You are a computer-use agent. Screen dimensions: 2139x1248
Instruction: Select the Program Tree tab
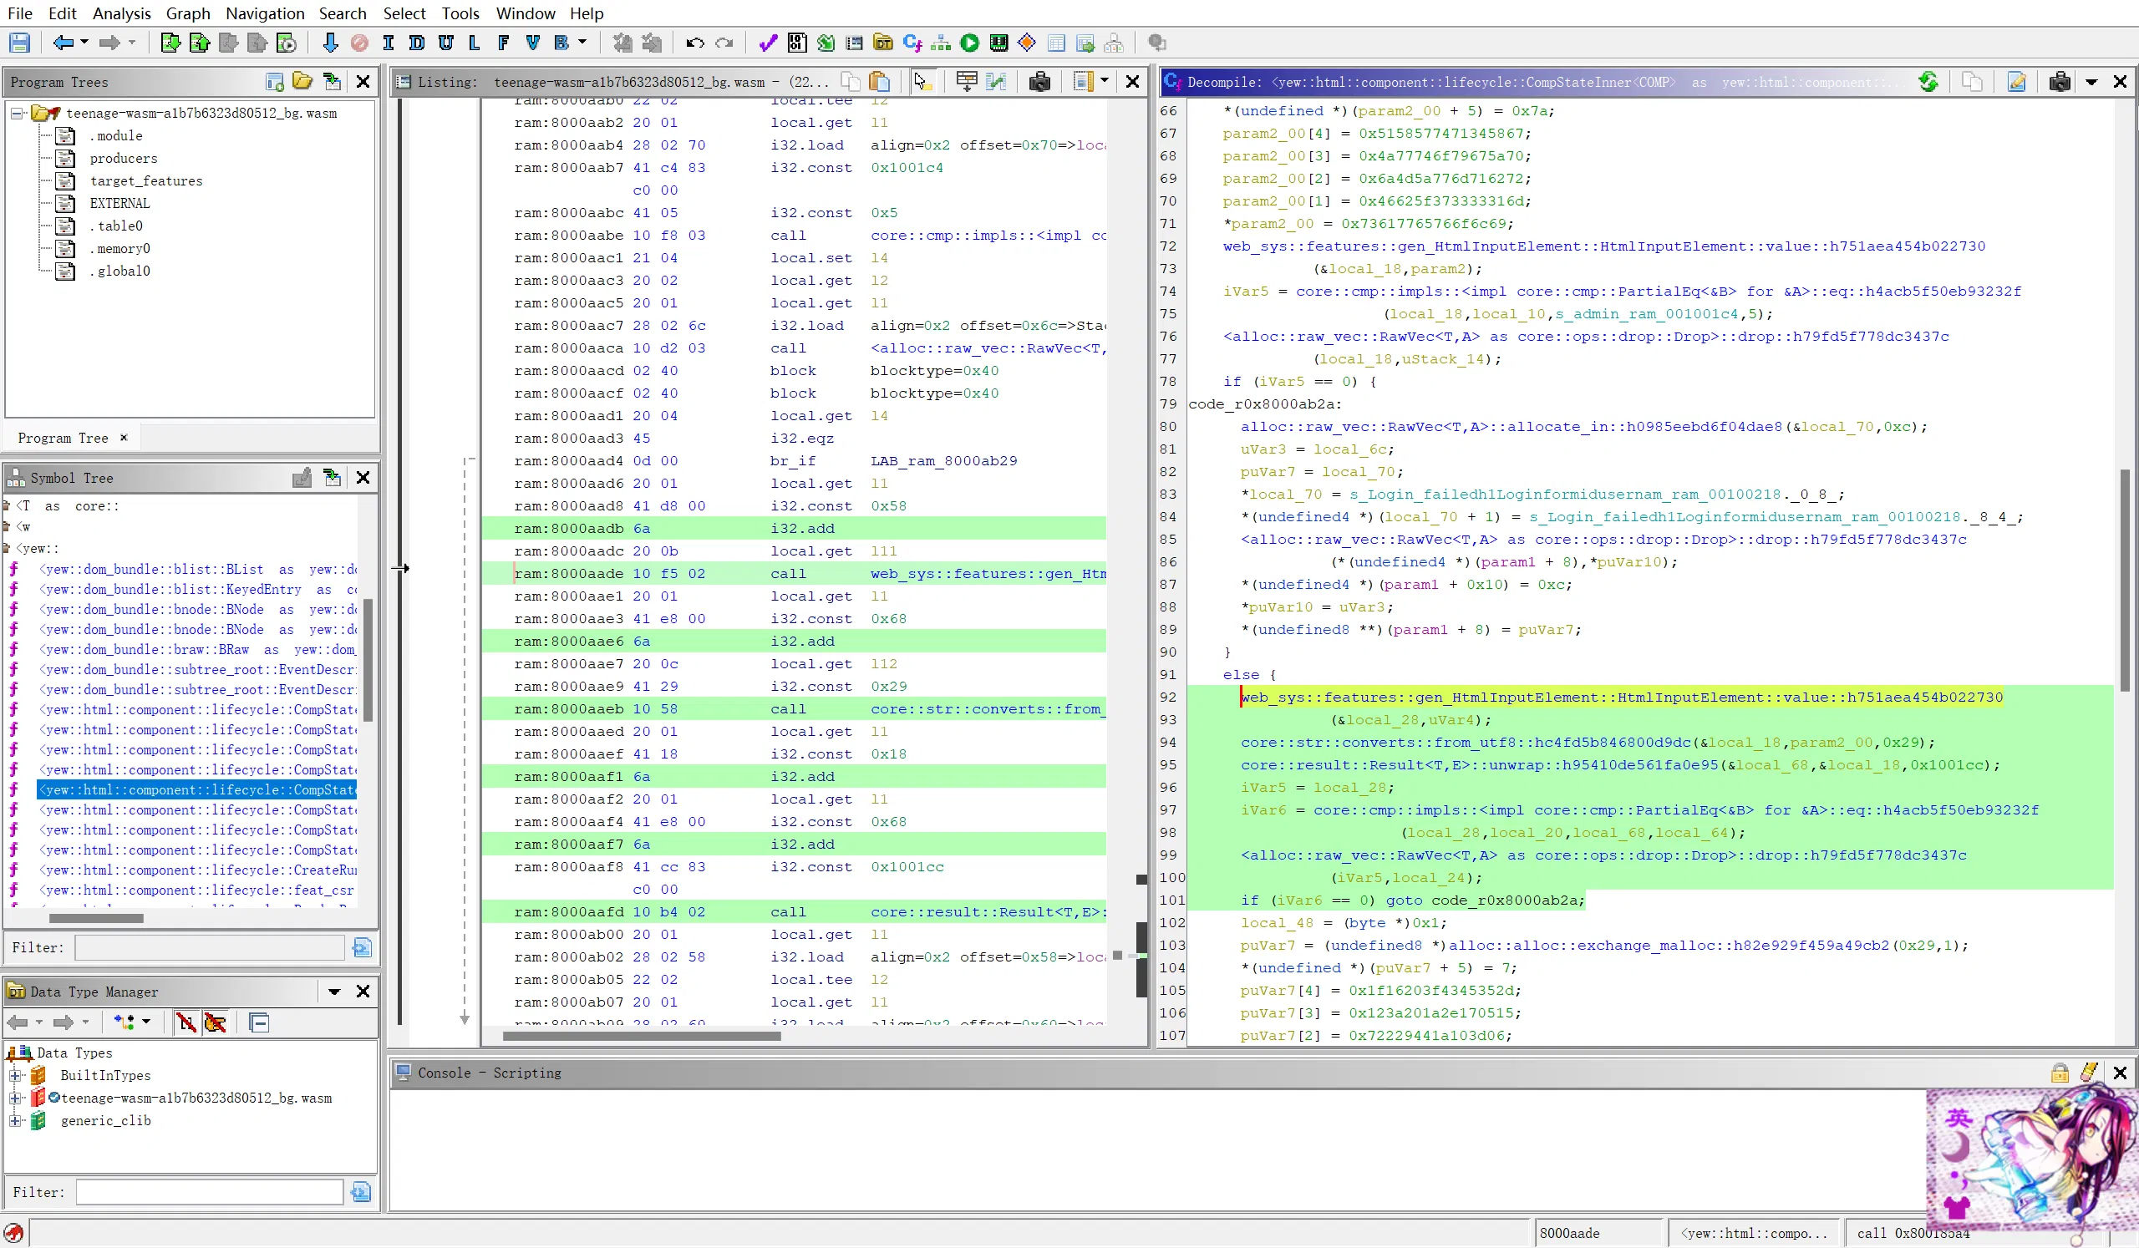[x=63, y=438]
